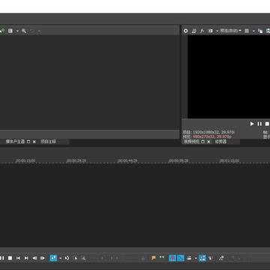
Task: Select the Envelope Edit tool
Action: [67, 258]
